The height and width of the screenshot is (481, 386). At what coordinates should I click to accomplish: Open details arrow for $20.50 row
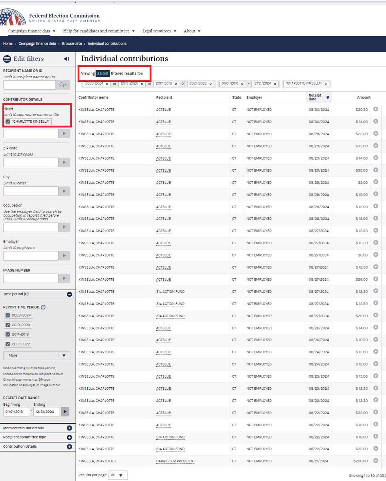pyautogui.click(x=376, y=109)
